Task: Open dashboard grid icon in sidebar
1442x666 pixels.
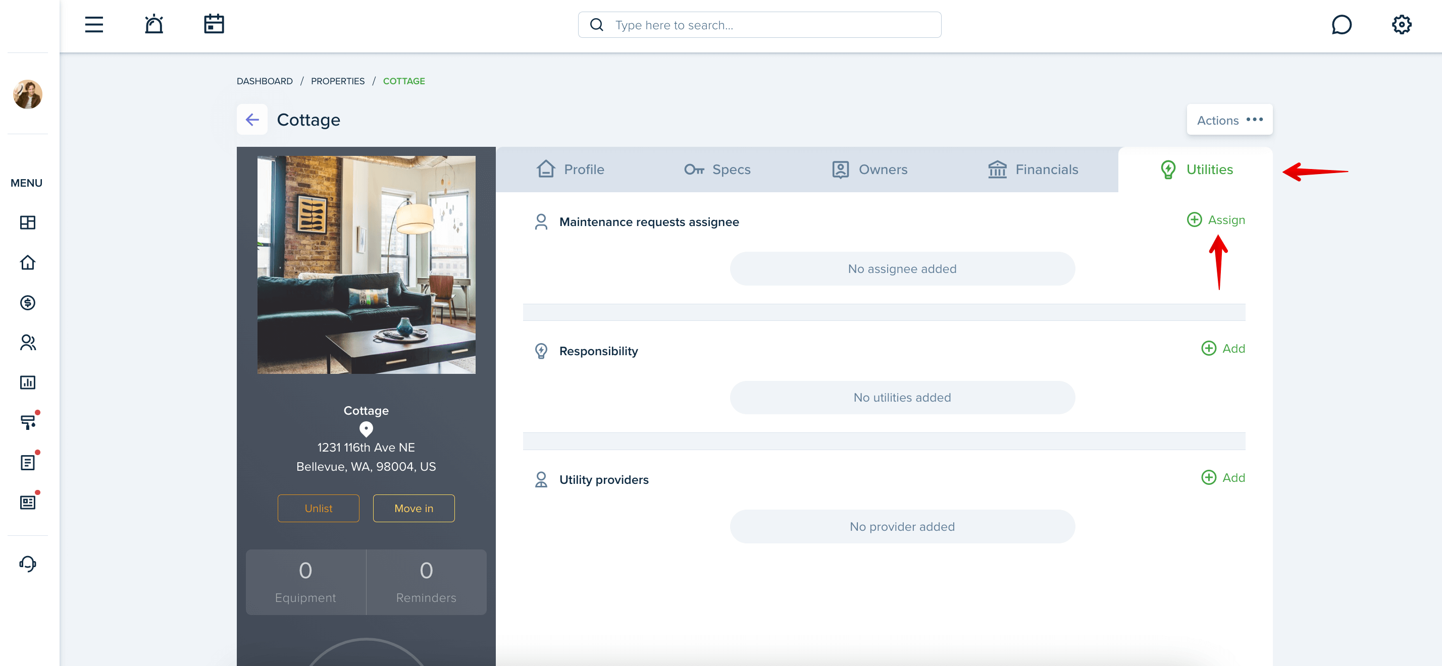Action: pyautogui.click(x=27, y=223)
